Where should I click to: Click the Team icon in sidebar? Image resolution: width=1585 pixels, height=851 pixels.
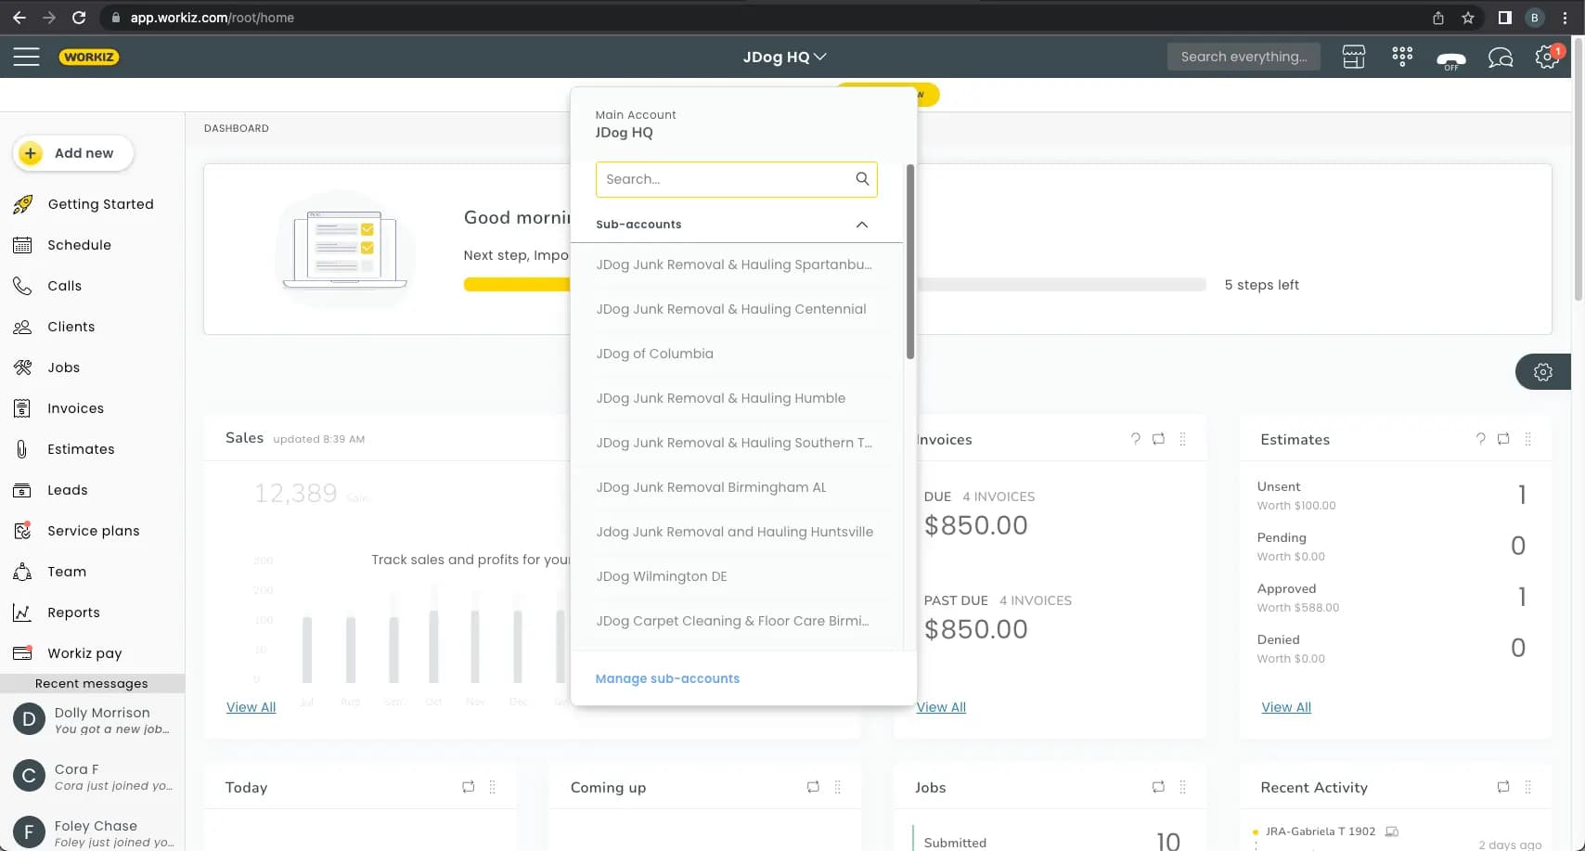(x=22, y=572)
